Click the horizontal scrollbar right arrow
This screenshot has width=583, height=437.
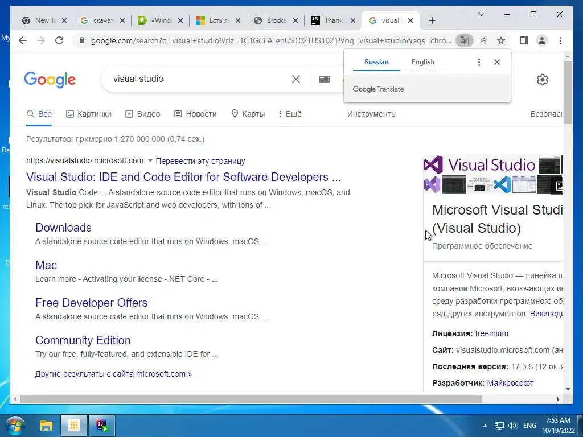(x=559, y=399)
